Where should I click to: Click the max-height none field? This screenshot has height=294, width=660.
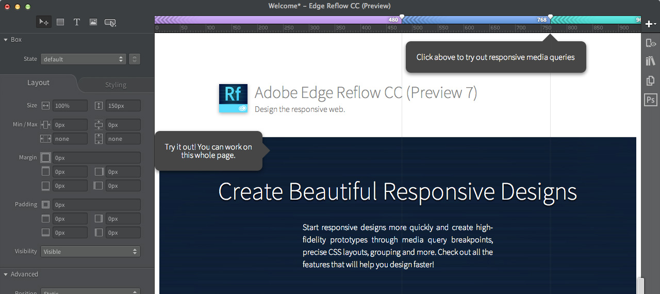(123, 139)
